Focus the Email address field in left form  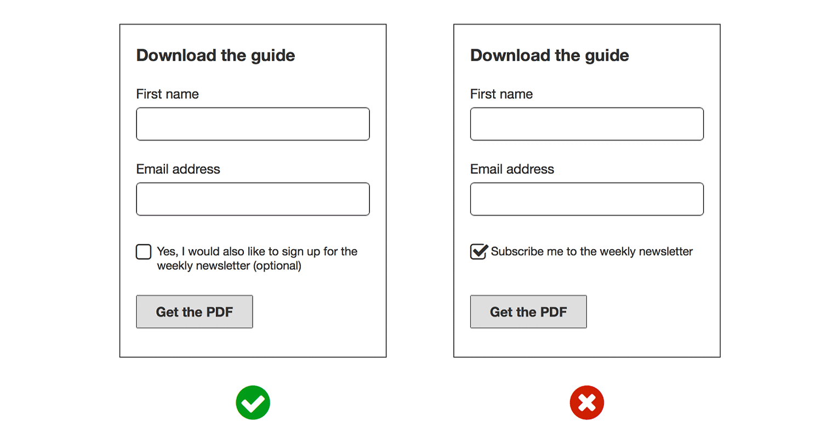point(253,199)
